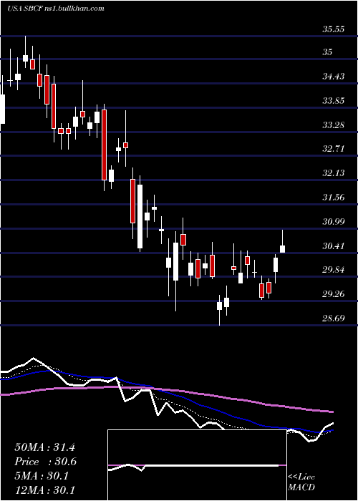Click the MACD inset chart box
Viewport: 358px width, 501px height.
(197, 465)
